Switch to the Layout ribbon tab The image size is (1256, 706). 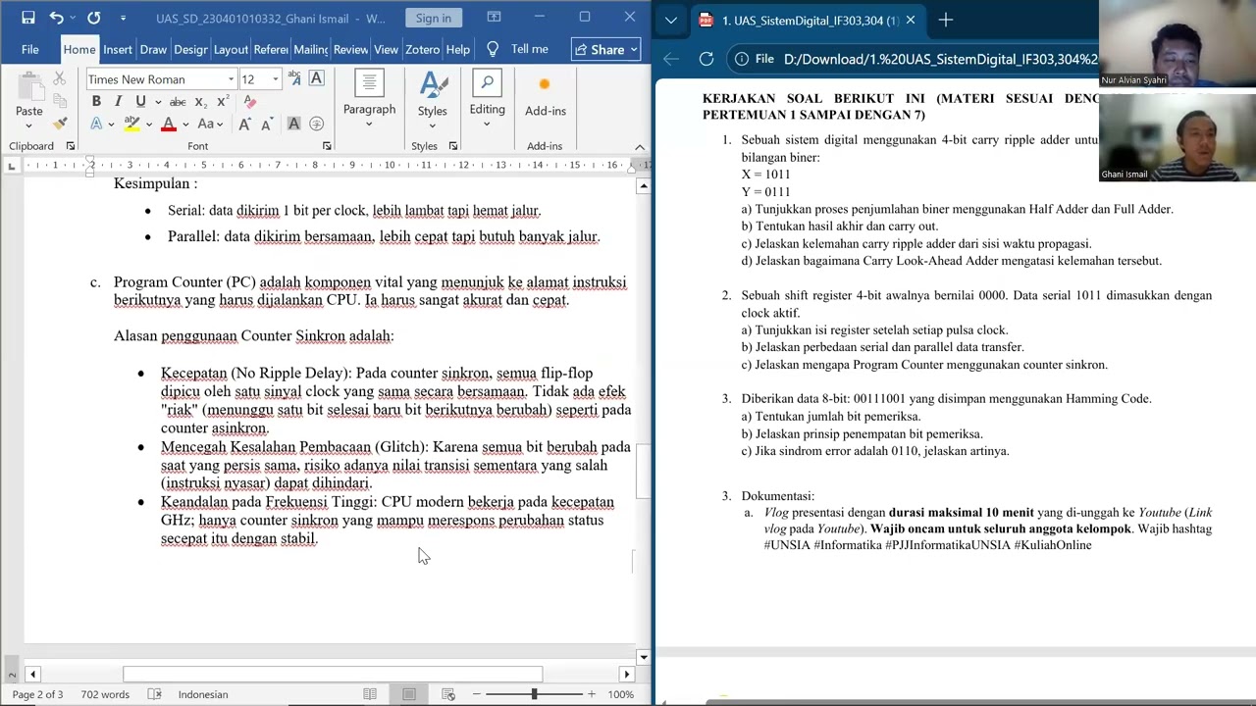tap(231, 49)
